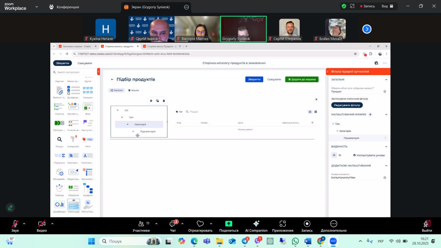Open Zoom Приложения apps
Image resolution: width=441 pixels, height=248 pixels.
(283, 226)
